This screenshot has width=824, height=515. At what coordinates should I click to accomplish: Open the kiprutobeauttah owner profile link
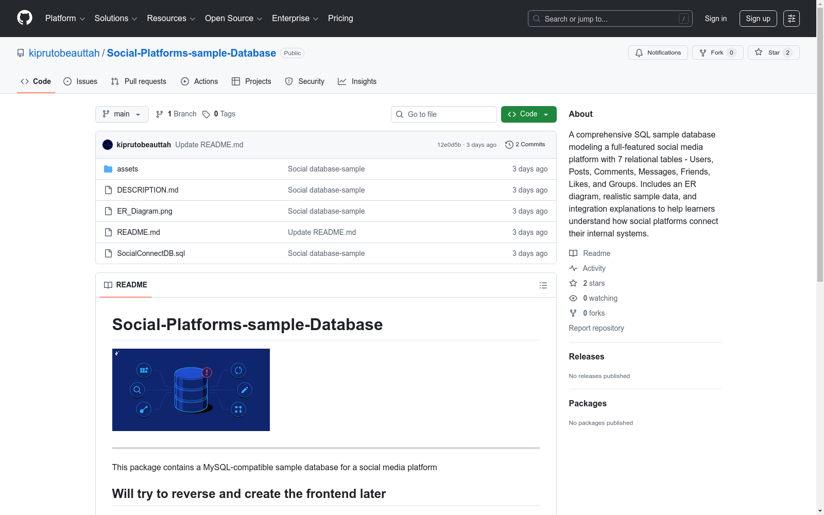64,53
